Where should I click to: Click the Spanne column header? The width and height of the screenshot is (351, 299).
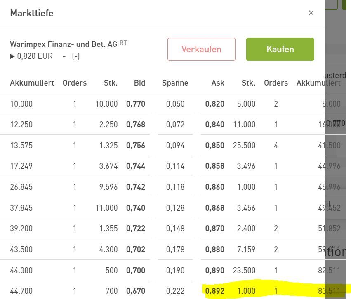coord(175,83)
